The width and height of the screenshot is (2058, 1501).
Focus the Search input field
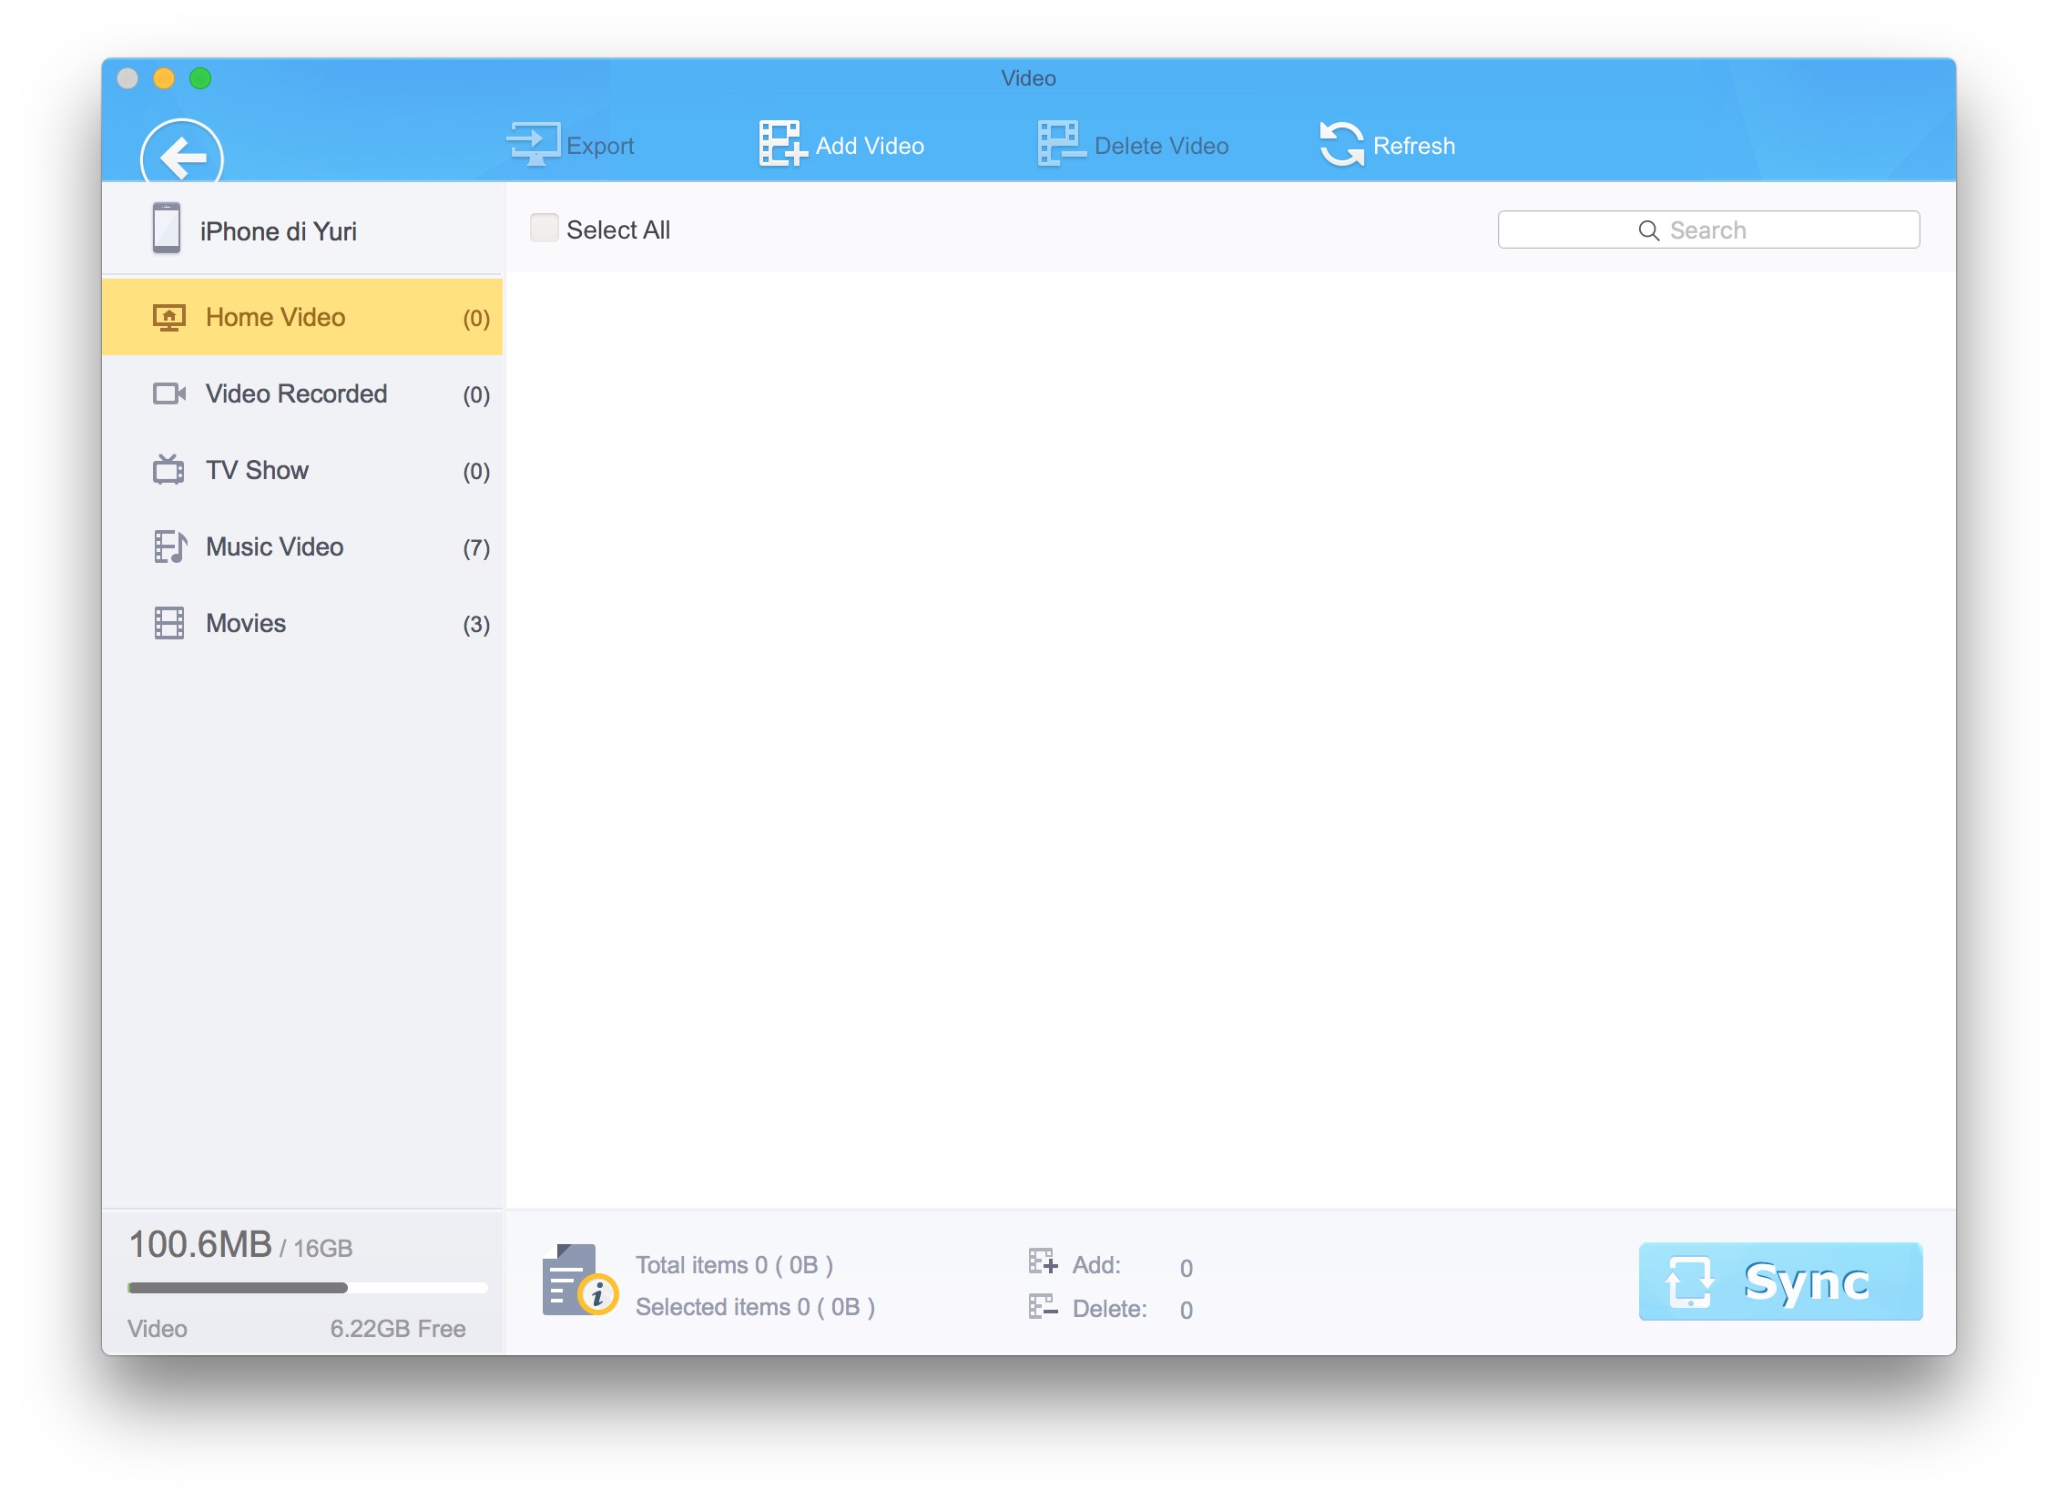pyautogui.click(x=1707, y=230)
